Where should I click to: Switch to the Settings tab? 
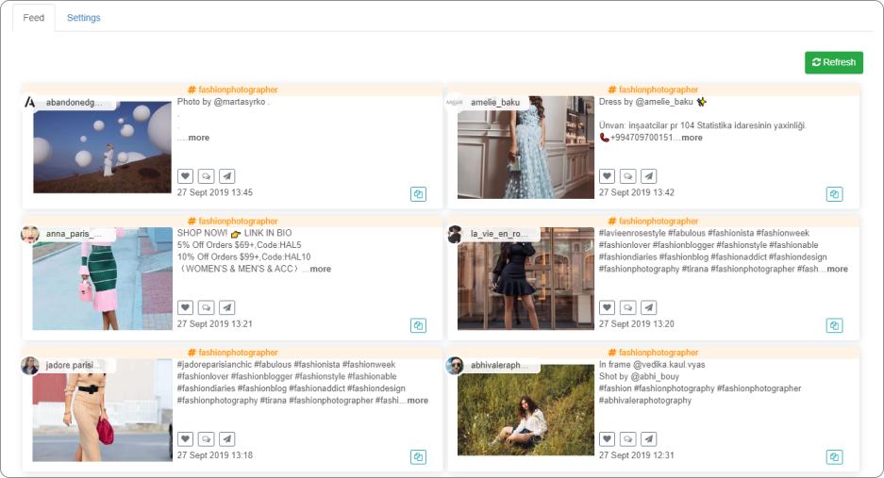tap(83, 18)
